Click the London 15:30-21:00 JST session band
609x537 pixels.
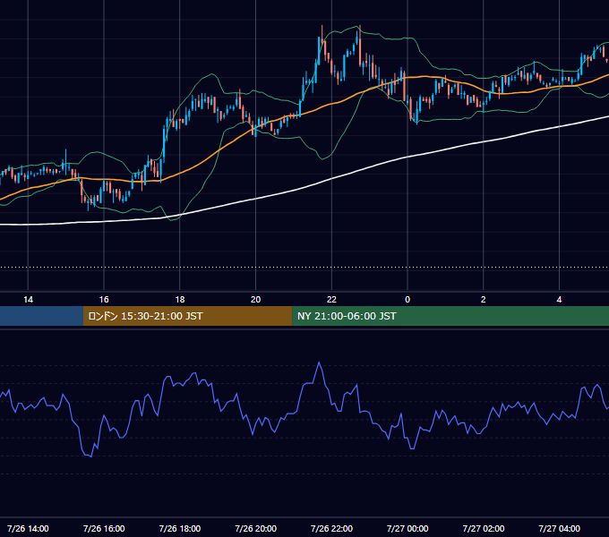pos(187,316)
